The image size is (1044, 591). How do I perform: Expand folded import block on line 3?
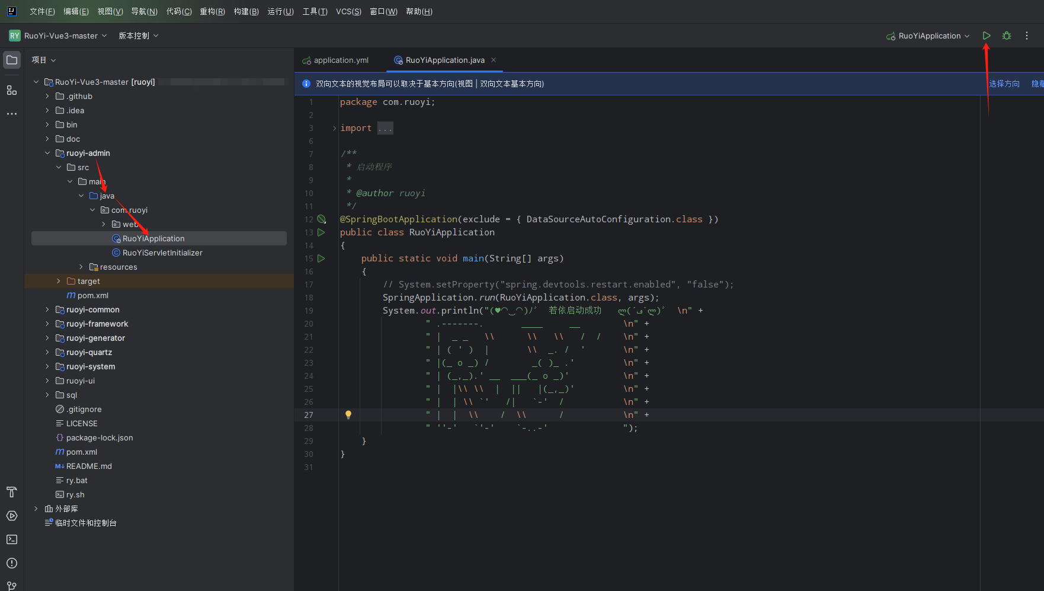point(335,128)
